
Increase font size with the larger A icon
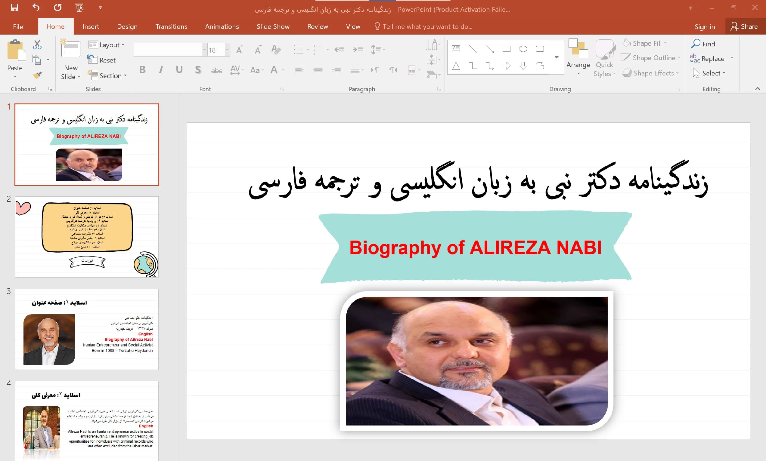[239, 50]
